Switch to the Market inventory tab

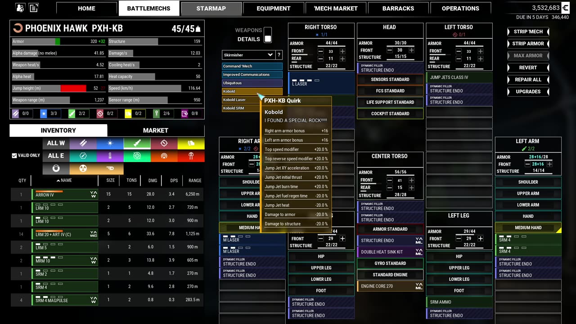pyautogui.click(x=156, y=130)
